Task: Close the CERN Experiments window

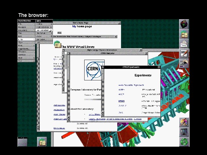Action: [x=159, y=67]
